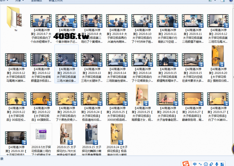The height and width of the screenshot is (166, 234).
Task: Select the video file dated 2020.9.30
Action: [x=16, y=138]
